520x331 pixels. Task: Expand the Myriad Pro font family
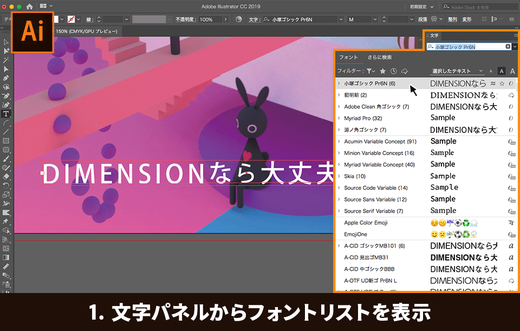click(339, 118)
